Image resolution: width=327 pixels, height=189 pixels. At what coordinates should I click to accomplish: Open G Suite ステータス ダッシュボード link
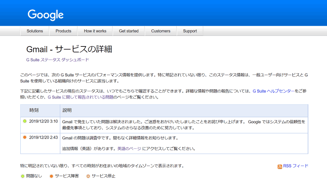[x=58, y=60]
